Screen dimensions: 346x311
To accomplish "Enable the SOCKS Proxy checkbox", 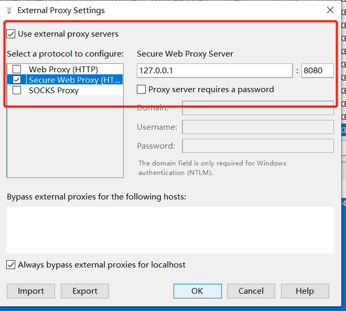I will point(17,90).
